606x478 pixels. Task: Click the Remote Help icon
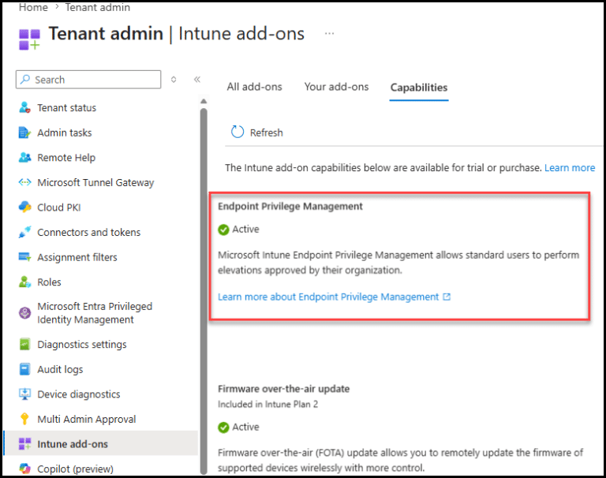(24, 157)
